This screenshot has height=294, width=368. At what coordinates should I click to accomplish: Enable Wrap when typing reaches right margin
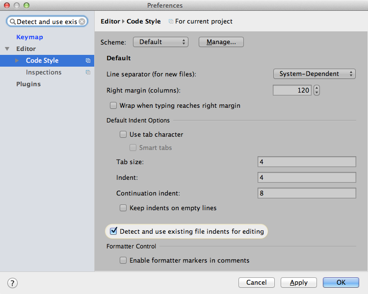click(x=113, y=105)
